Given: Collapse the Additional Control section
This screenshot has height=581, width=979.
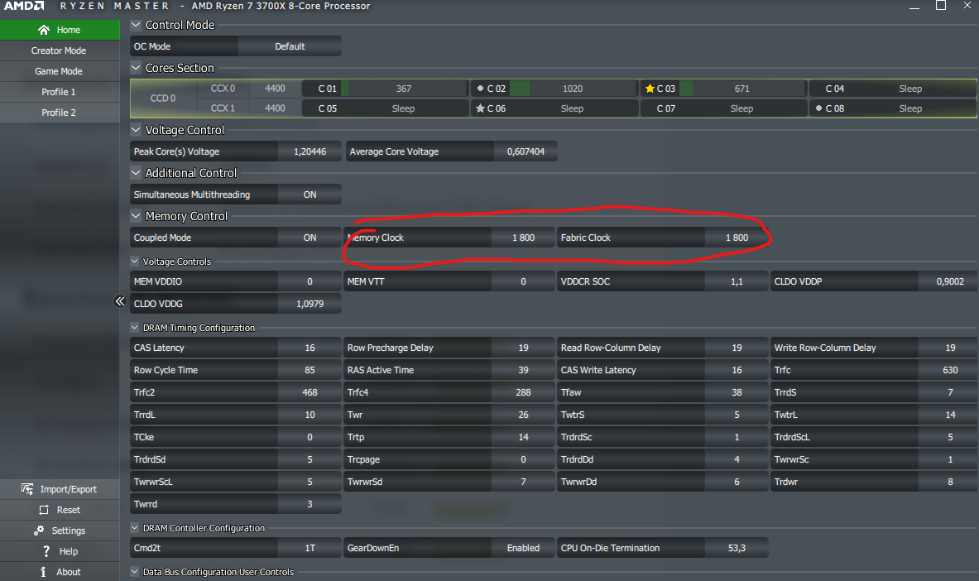Looking at the screenshot, I should (136, 173).
